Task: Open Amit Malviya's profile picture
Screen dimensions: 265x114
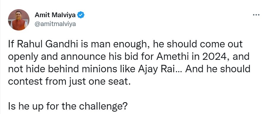Action: [19, 20]
